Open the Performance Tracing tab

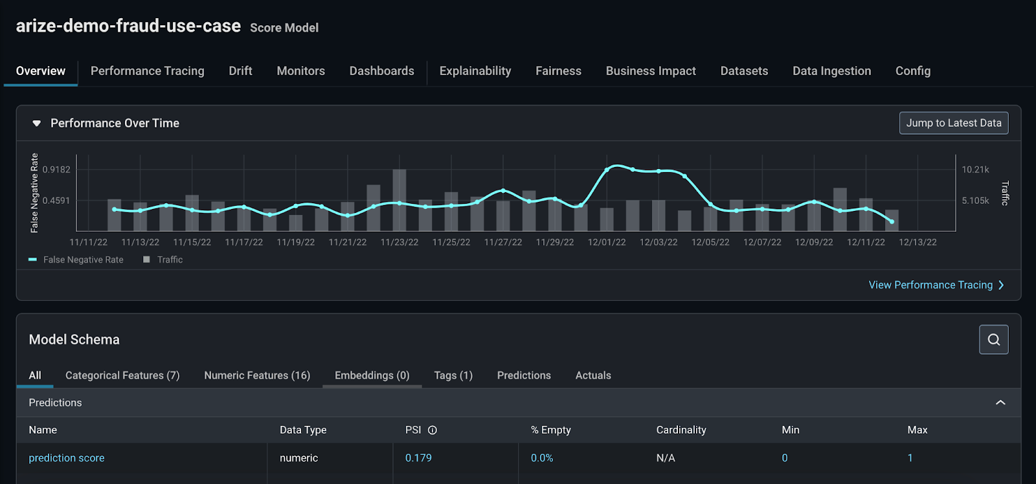pos(148,71)
